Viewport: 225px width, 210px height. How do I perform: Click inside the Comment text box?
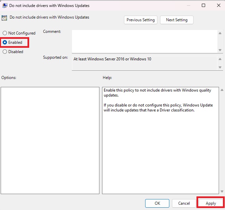[x=144, y=41]
